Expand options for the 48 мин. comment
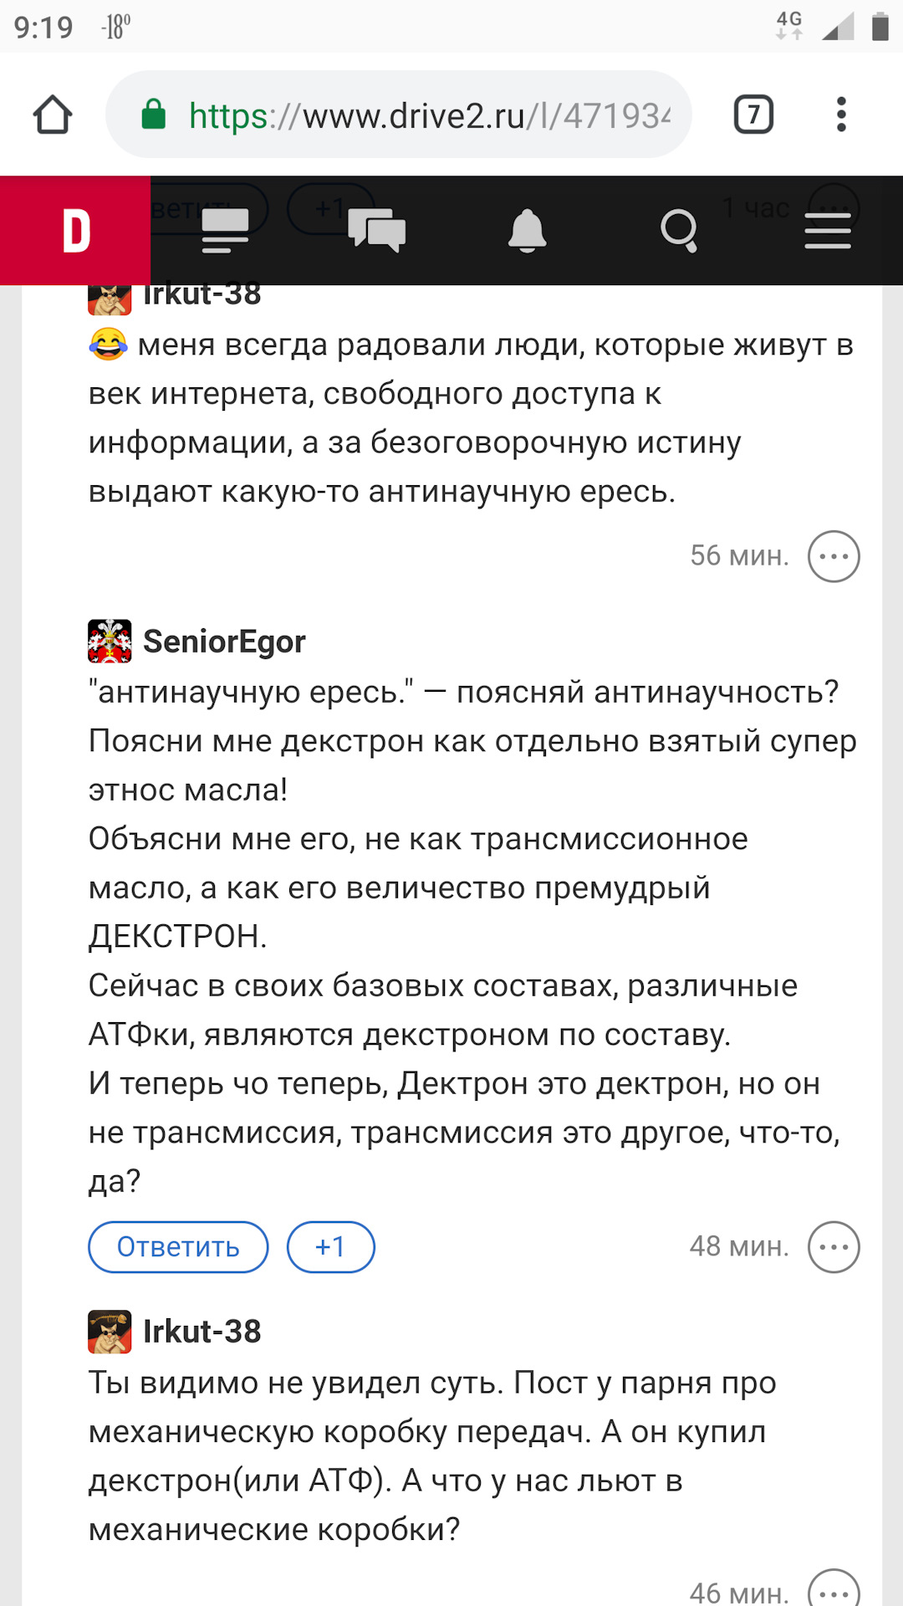The height and width of the screenshot is (1606, 903). point(834,1247)
